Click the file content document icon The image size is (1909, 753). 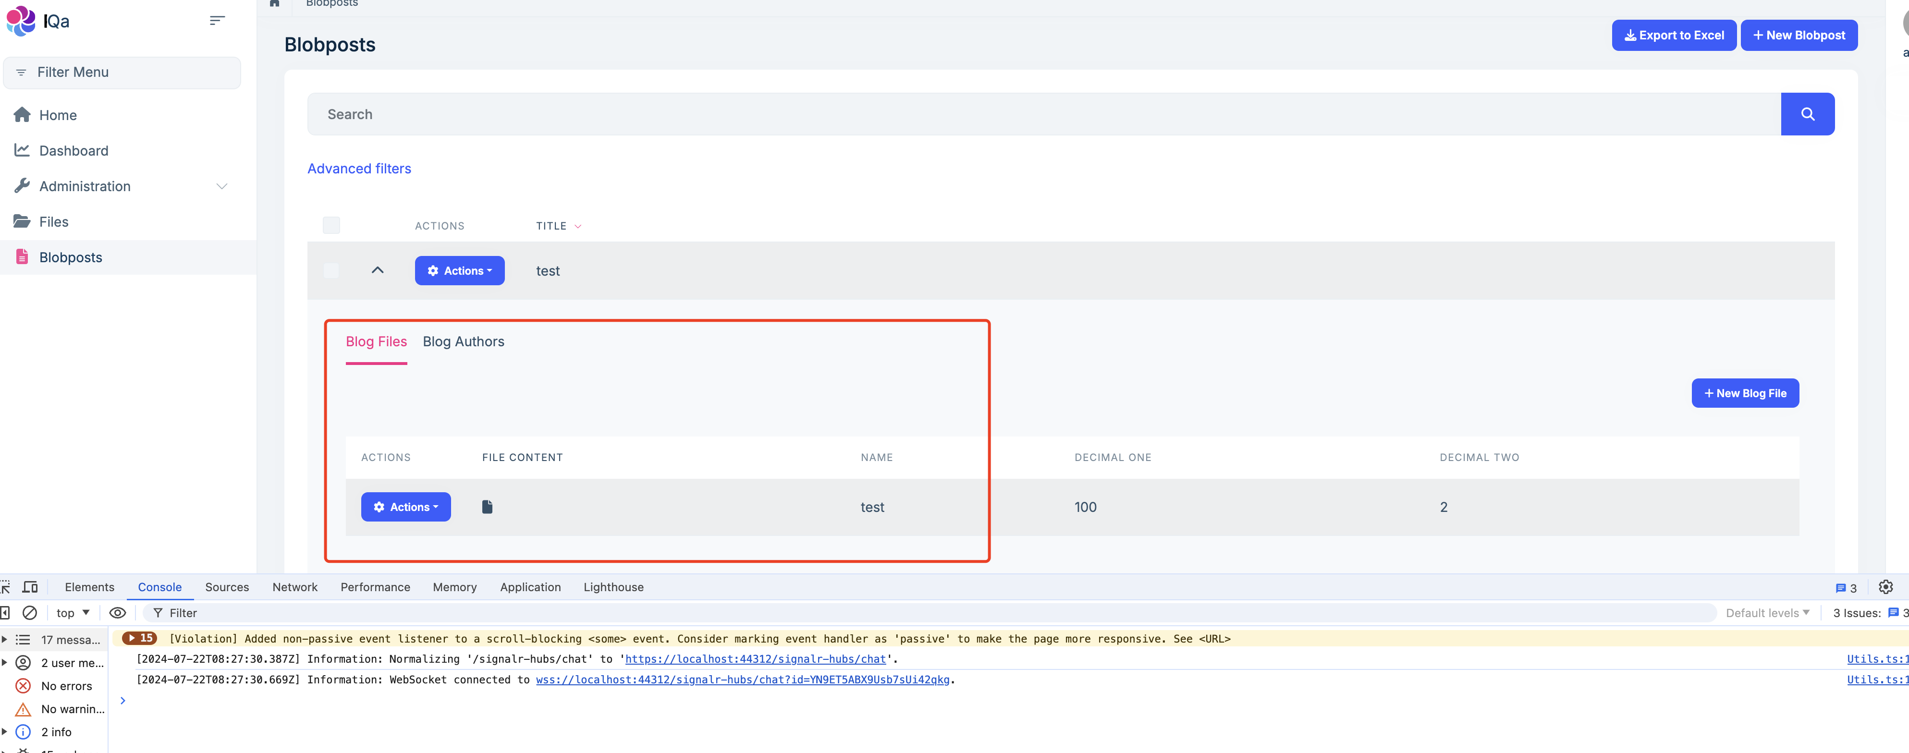487,507
